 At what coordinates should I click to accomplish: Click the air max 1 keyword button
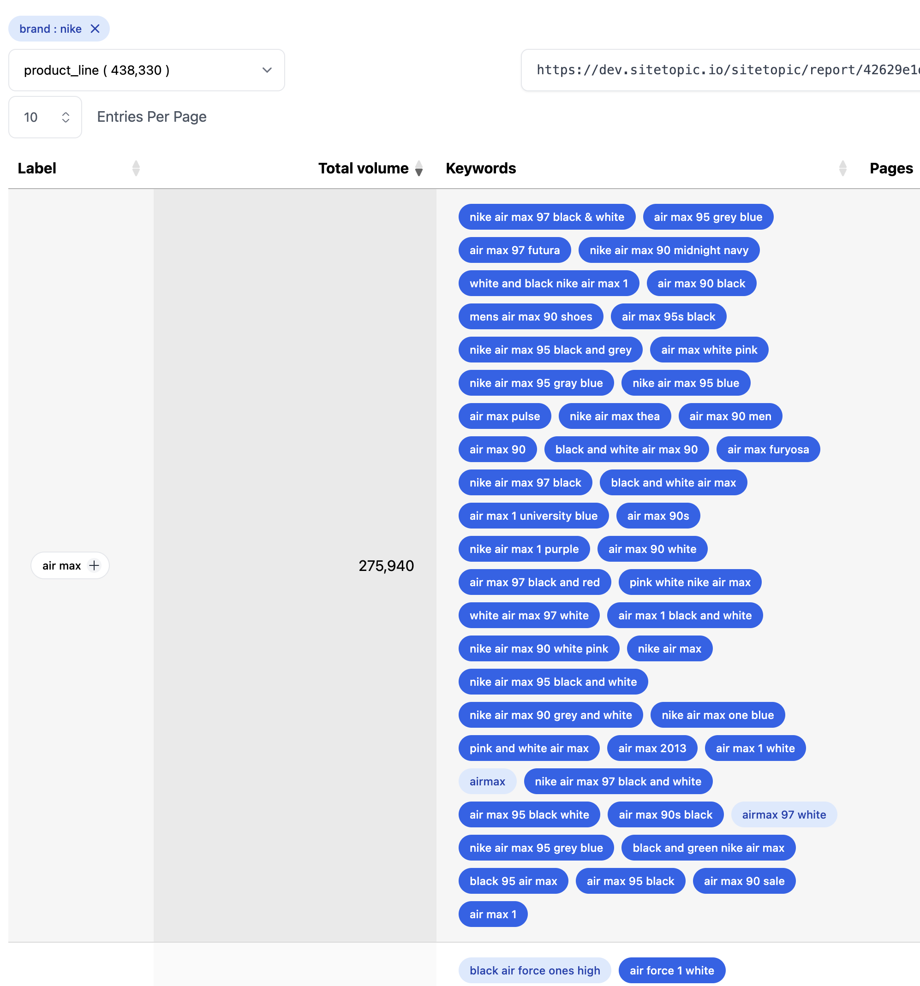coord(494,914)
